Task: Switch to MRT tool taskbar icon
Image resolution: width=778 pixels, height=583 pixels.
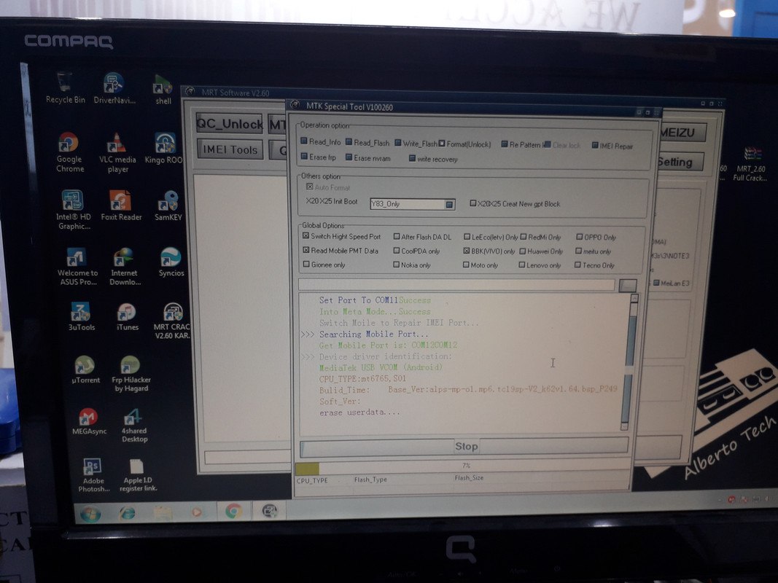Action: pyautogui.click(x=270, y=510)
